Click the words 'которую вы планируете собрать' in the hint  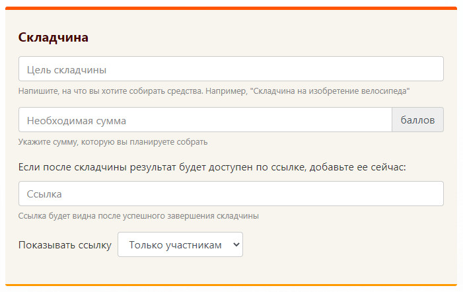point(145,142)
